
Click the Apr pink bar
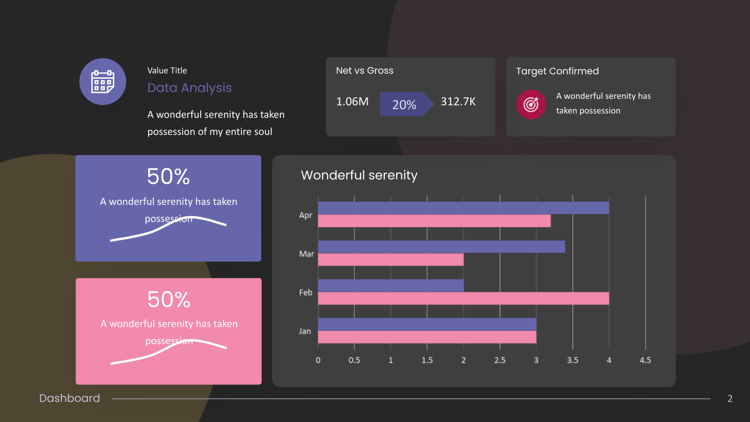434,221
